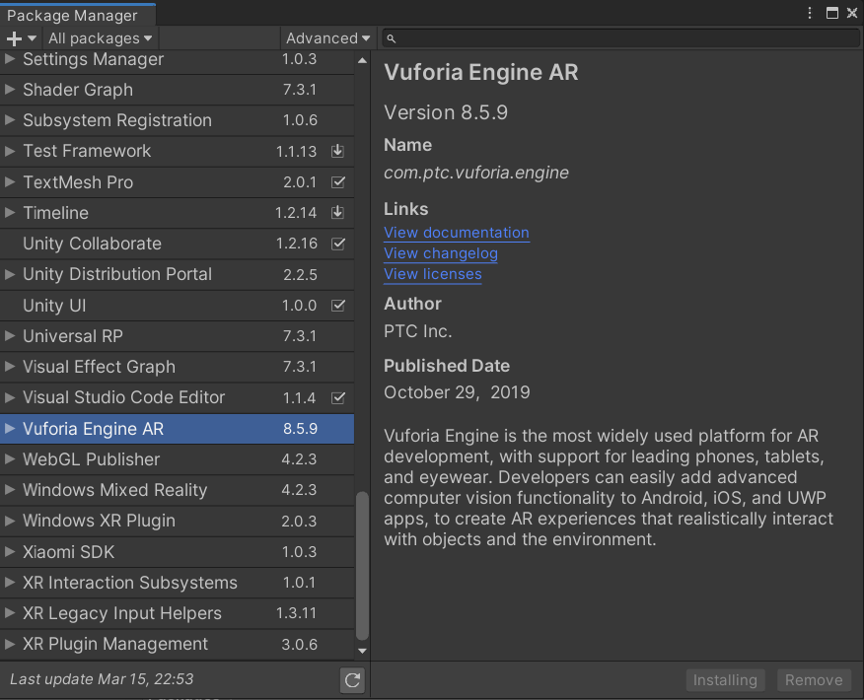Expand XR Legacy Input Helpers versions
The height and width of the screenshot is (700, 864).
click(9, 613)
